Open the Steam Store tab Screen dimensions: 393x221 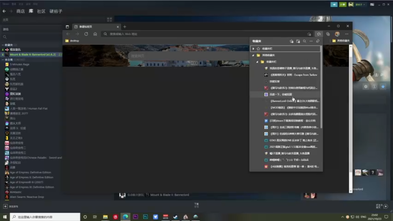coord(21,11)
